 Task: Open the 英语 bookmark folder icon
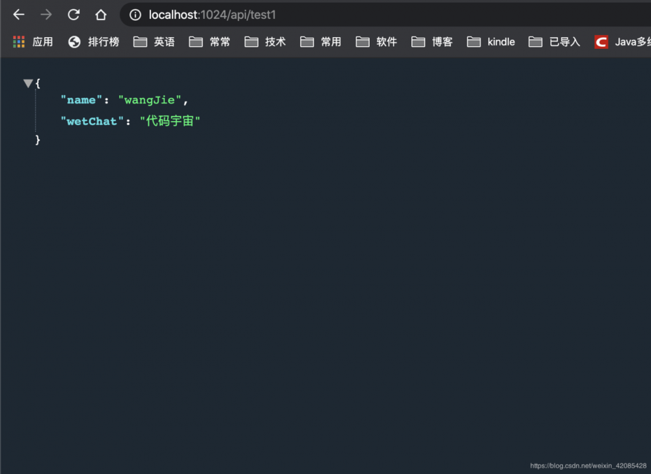point(140,41)
